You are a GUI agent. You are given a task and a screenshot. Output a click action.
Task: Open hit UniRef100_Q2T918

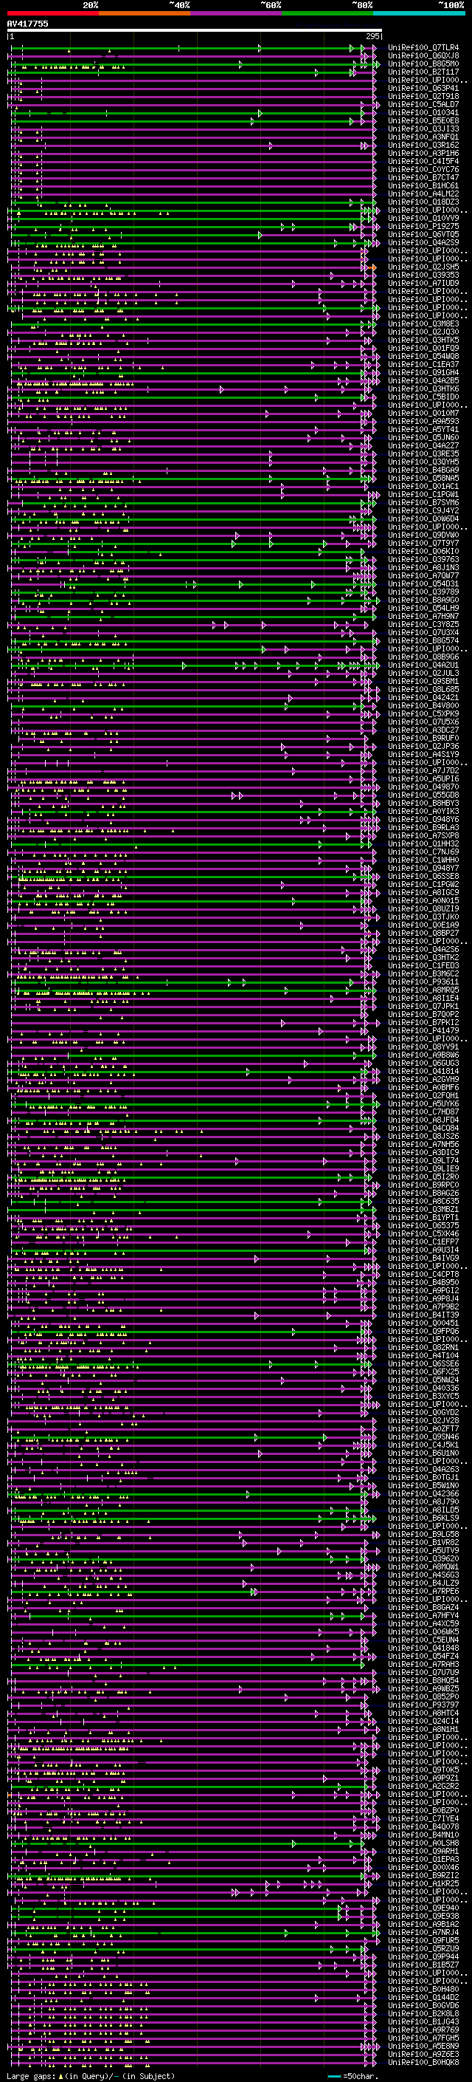pyautogui.click(x=423, y=96)
